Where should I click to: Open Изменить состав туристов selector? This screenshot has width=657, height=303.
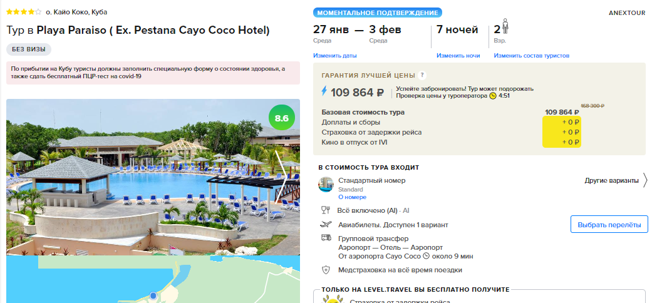pos(531,55)
